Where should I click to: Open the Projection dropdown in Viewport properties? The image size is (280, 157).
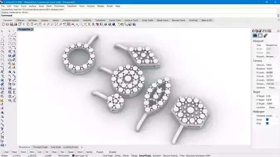pos(272,57)
